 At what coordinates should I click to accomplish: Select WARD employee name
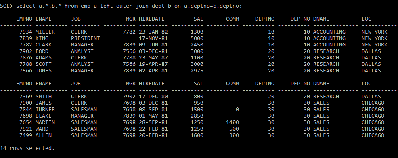tap(42, 129)
